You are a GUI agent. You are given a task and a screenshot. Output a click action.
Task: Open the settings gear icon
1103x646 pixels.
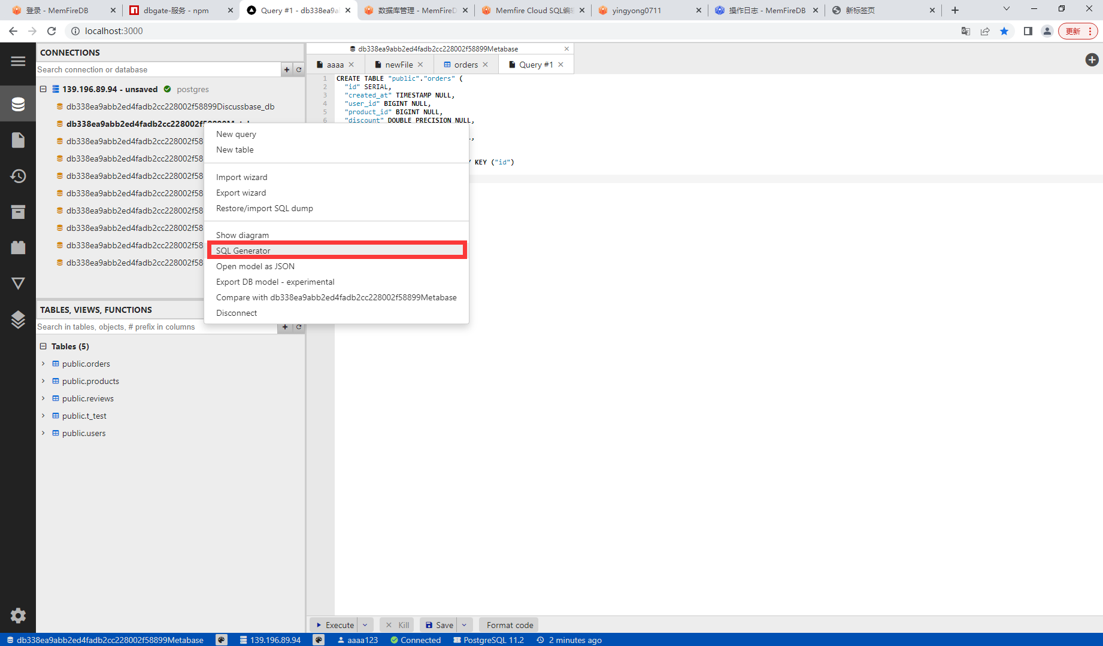[18, 615]
